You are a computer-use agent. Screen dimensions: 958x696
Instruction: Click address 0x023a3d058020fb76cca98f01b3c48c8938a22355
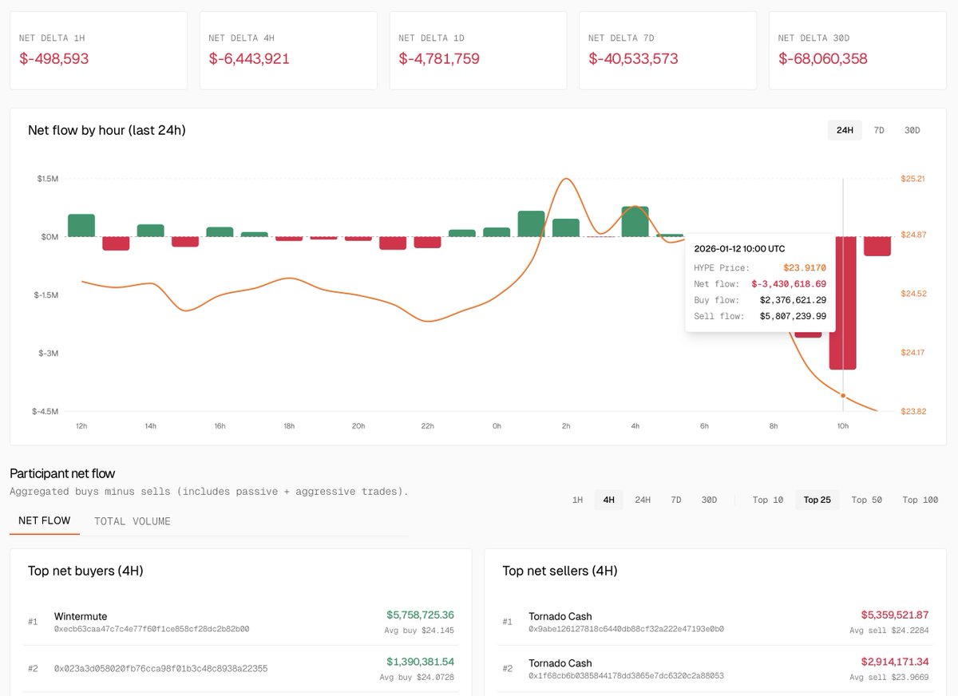[160, 668]
